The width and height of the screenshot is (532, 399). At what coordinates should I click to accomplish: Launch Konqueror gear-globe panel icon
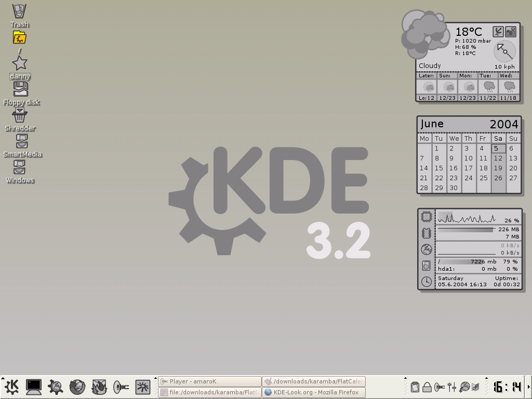point(55,387)
